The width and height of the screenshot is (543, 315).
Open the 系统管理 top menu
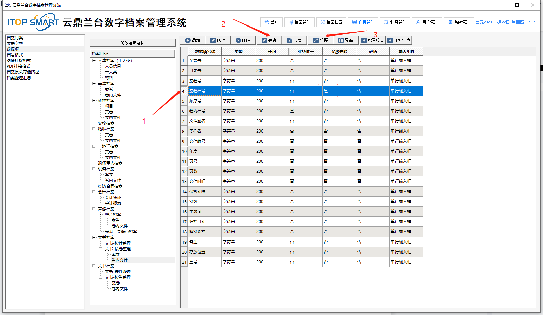tap(459, 22)
